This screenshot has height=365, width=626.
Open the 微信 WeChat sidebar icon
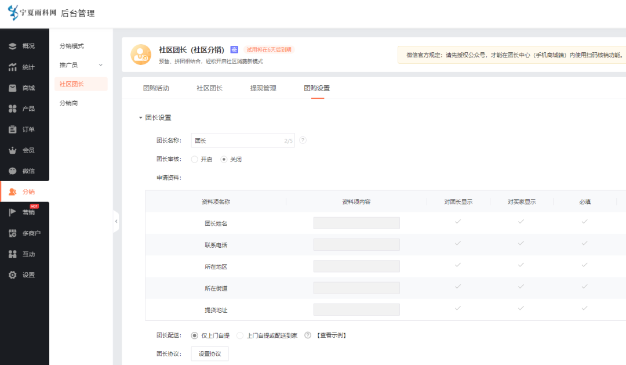pos(12,171)
